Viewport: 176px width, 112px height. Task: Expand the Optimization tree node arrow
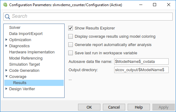[x=6, y=40]
